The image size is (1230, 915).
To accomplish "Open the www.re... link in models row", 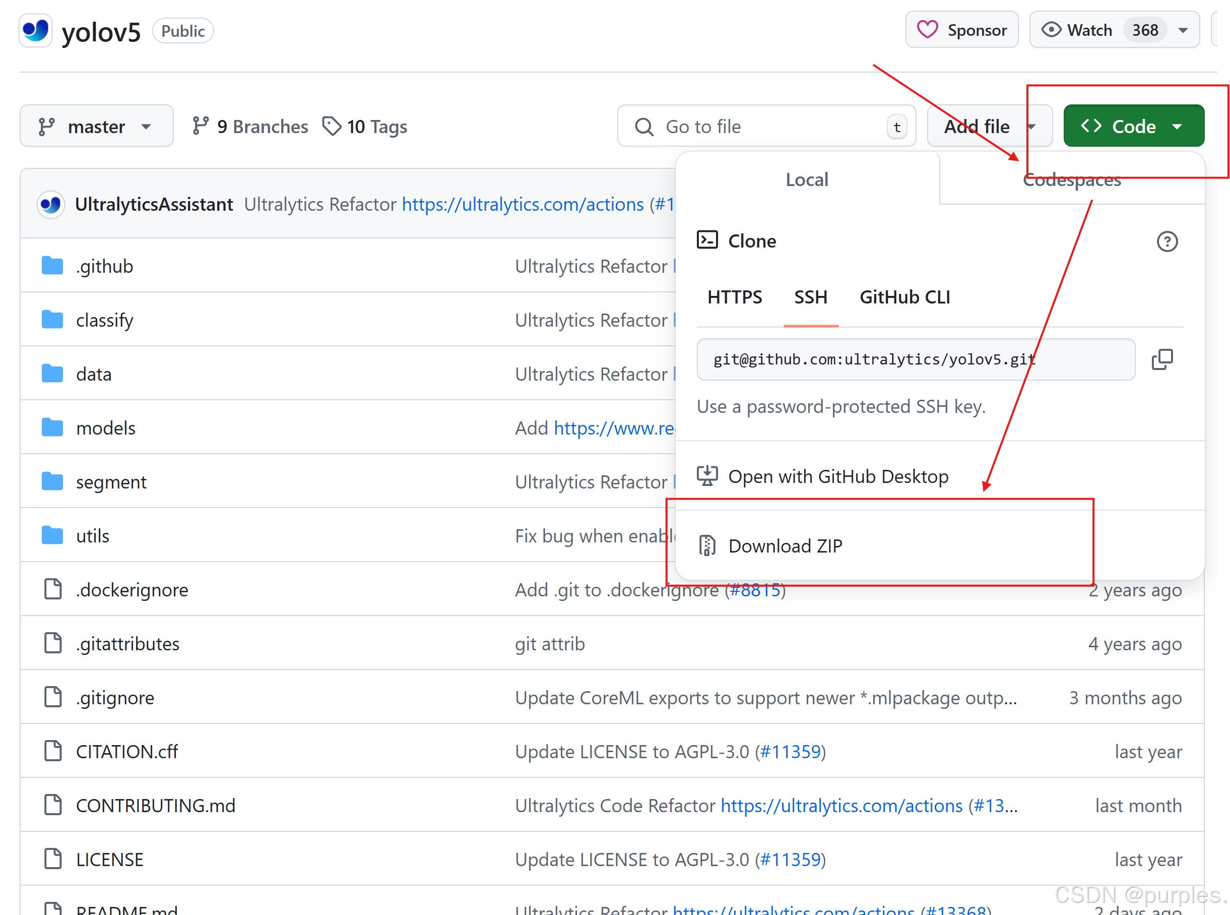I will (614, 428).
